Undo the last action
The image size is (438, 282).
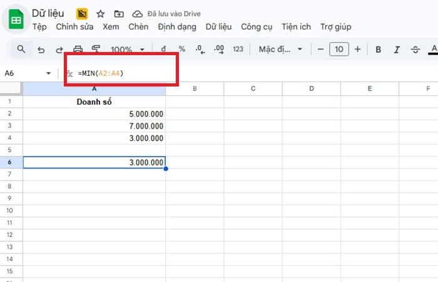pos(41,49)
